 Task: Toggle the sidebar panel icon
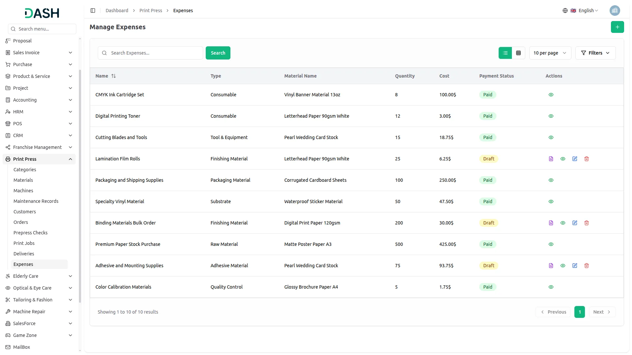point(93,11)
